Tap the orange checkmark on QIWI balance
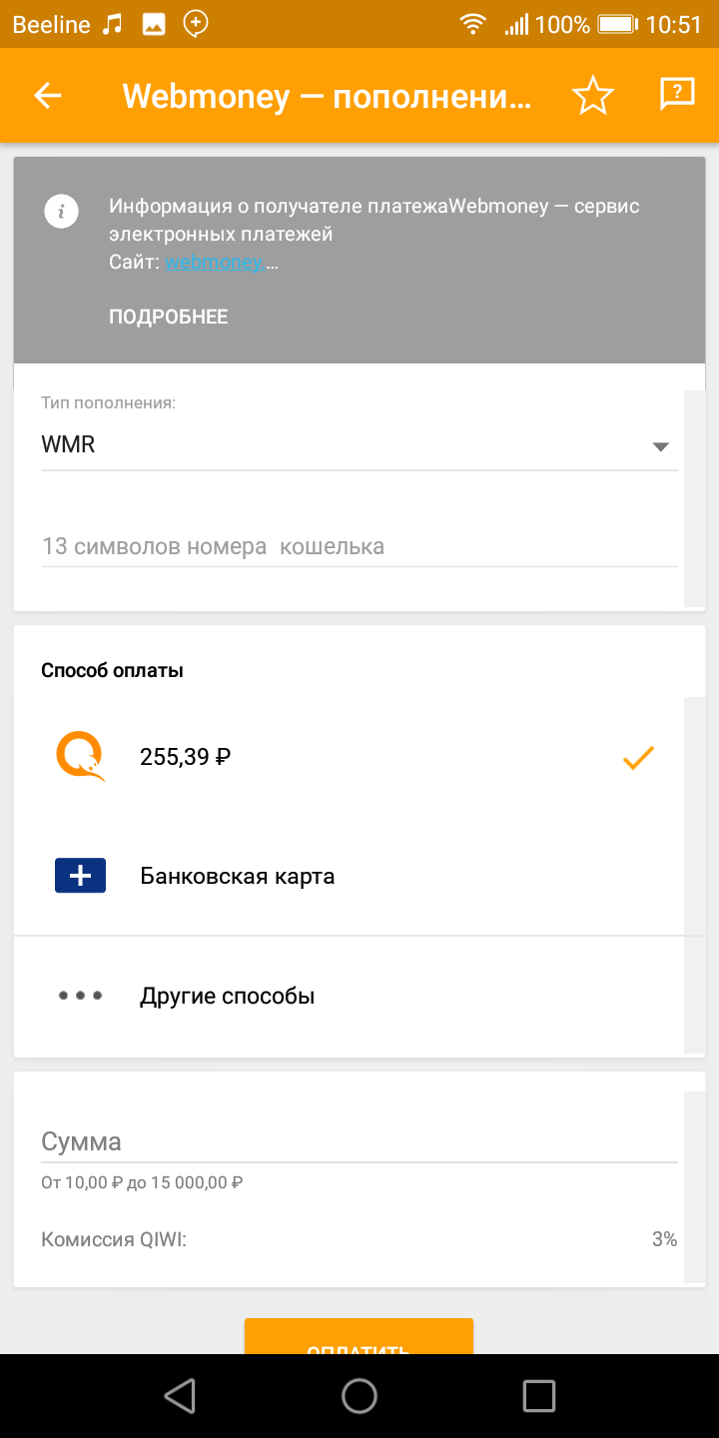719x1438 pixels. [x=638, y=757]
